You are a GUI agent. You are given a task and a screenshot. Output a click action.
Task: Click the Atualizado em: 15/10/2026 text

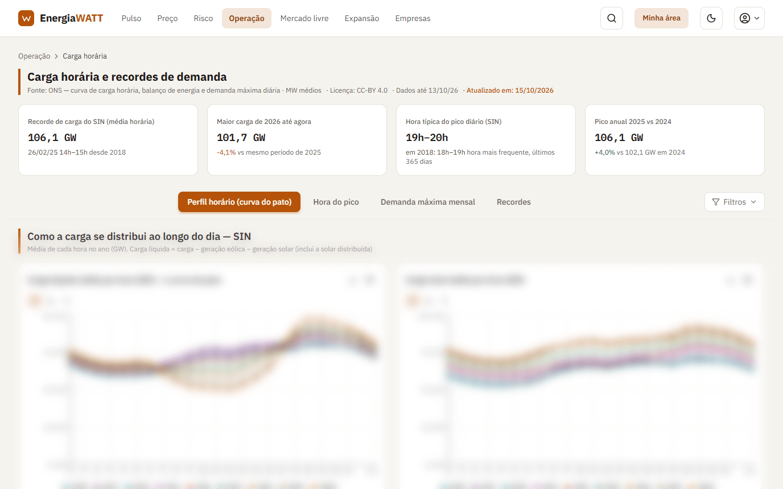coord(510,90)
